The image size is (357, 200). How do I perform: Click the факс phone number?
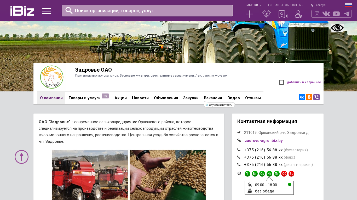263,157
